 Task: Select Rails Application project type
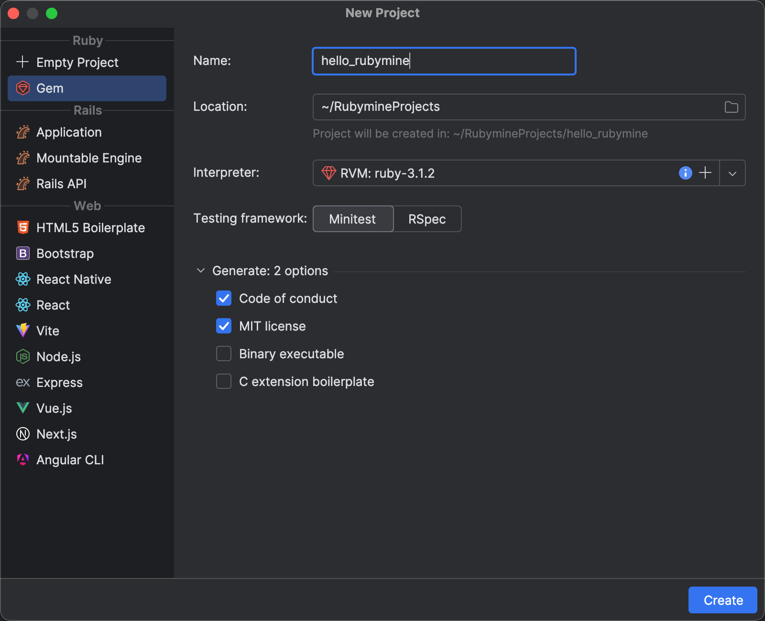pyautogui.click(x=69, y=132)
